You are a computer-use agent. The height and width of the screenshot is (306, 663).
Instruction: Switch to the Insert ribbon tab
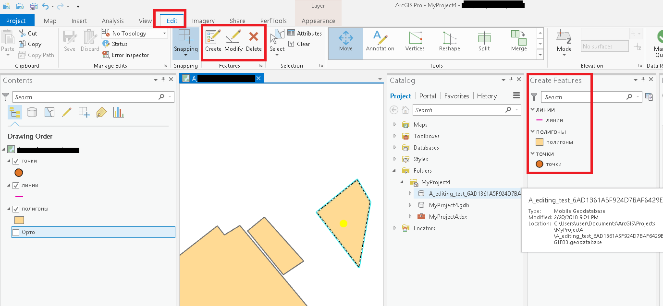point(79,21)
